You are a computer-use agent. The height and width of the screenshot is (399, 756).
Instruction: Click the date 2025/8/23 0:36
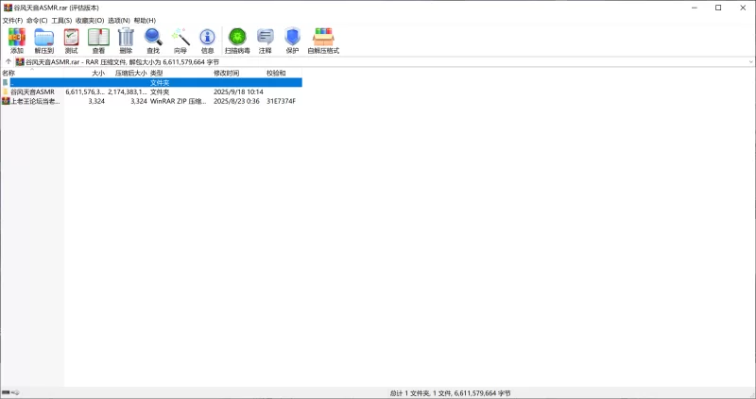[236, 101]
